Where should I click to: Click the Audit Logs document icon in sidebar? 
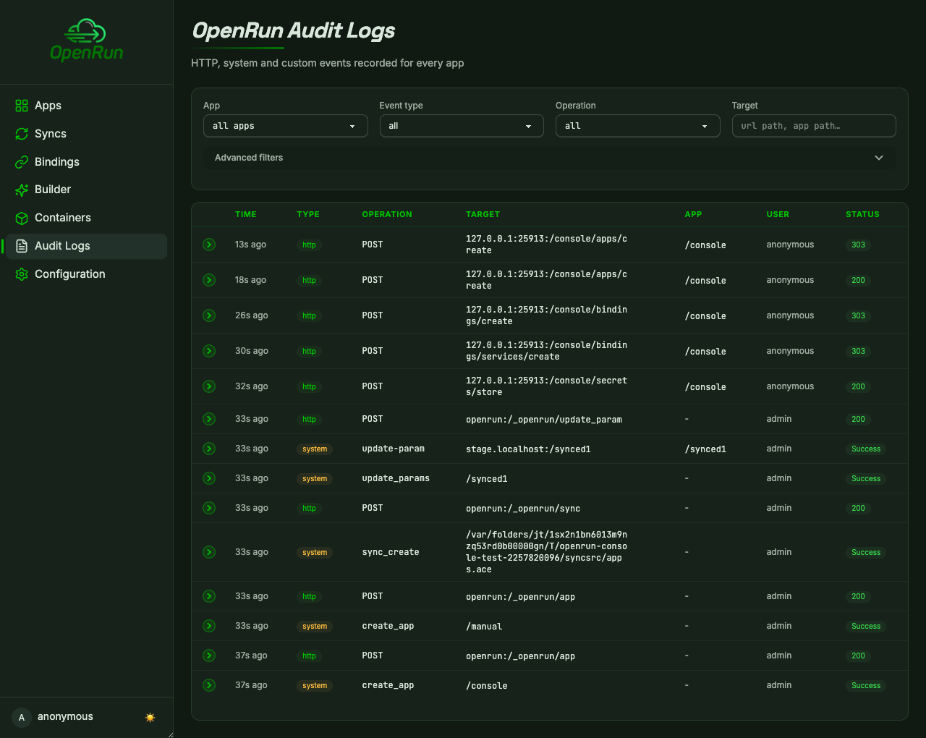coord(22,246)
